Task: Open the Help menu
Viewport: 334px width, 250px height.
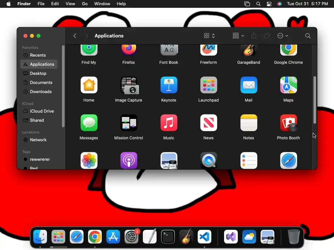Action: pyautogui.click(x=121, y=4)
